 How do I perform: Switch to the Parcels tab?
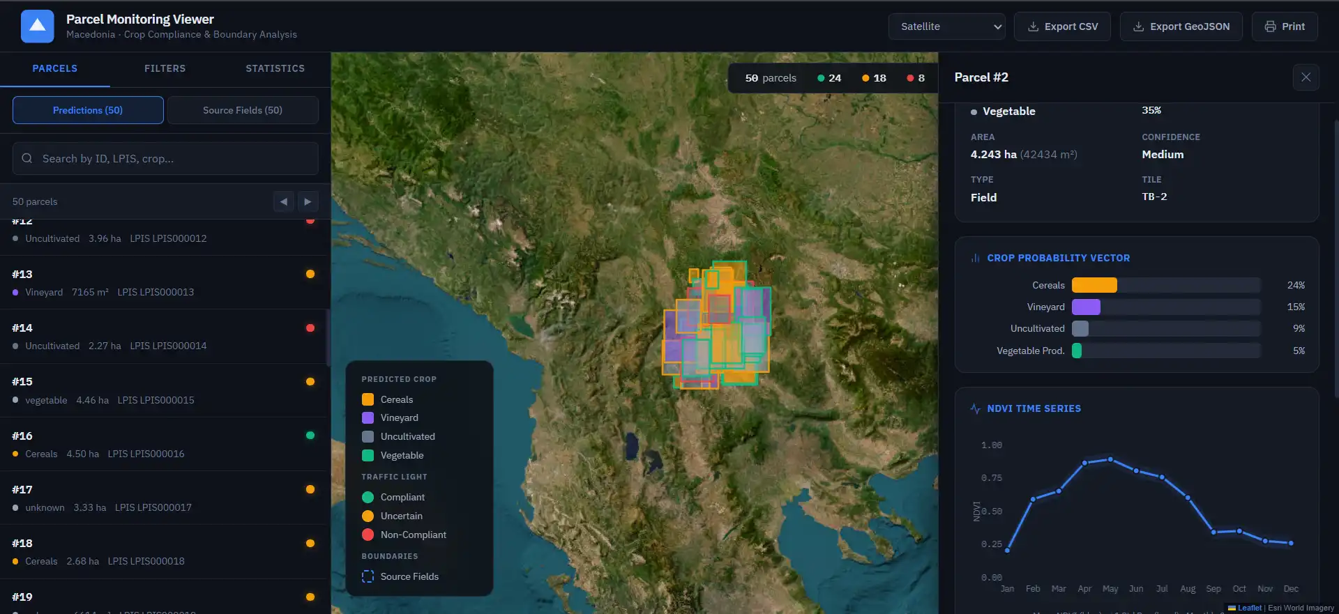(55, 69)
